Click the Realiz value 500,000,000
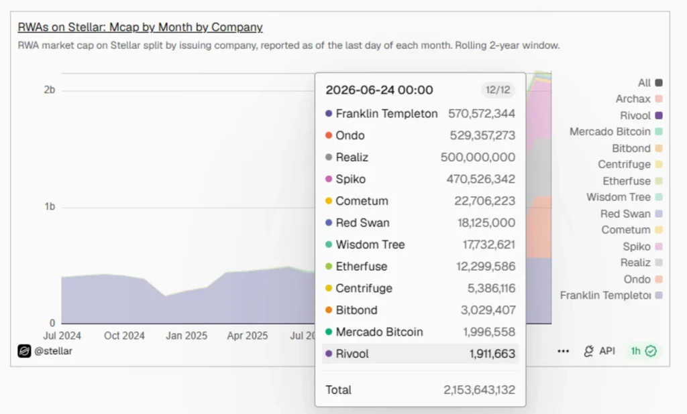The image size is (687, 414). click(478, 157)
